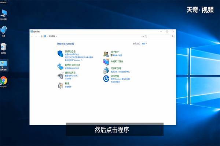Click the refresh button beside the address bar
Image resolution: width=220 pixels, height=146 pixels.
point(146,36)
